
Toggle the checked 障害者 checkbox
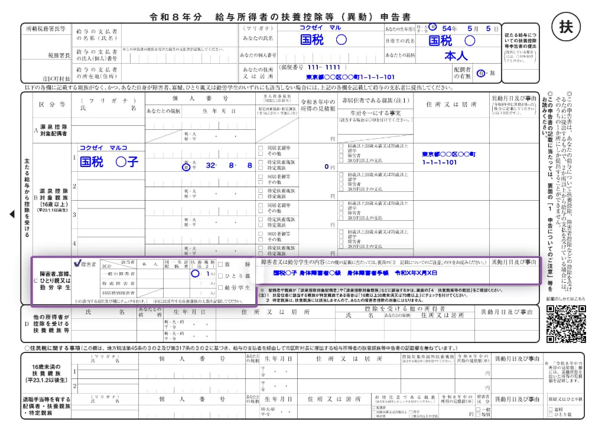click(x=76, y=264)
